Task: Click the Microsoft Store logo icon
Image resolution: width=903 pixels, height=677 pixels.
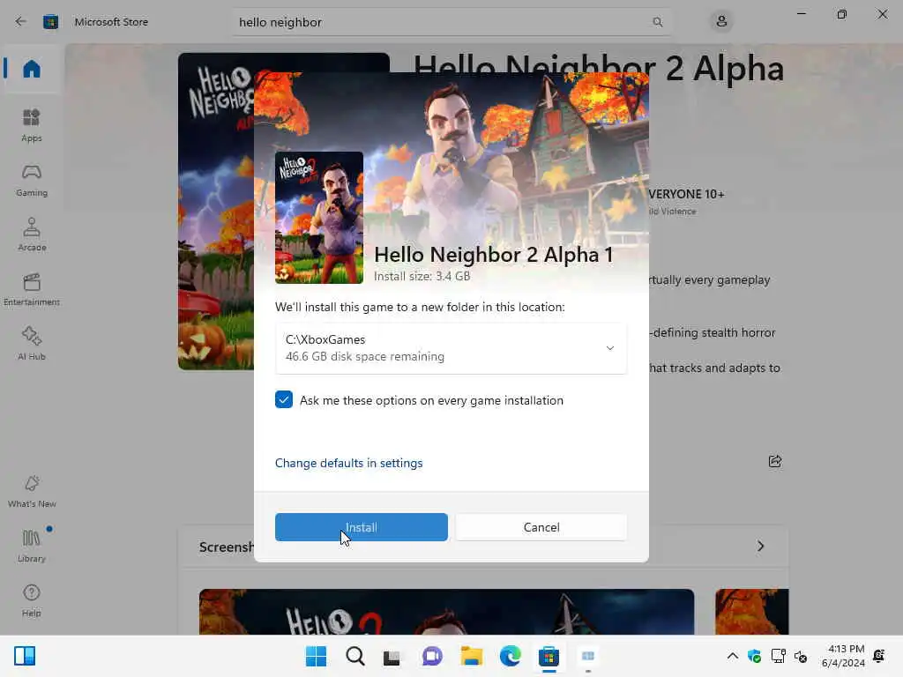Action: tap(50, 22)
